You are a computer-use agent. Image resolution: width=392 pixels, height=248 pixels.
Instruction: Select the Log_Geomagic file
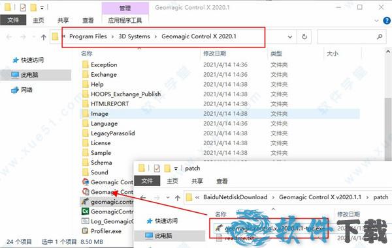(x=108, y=221)
